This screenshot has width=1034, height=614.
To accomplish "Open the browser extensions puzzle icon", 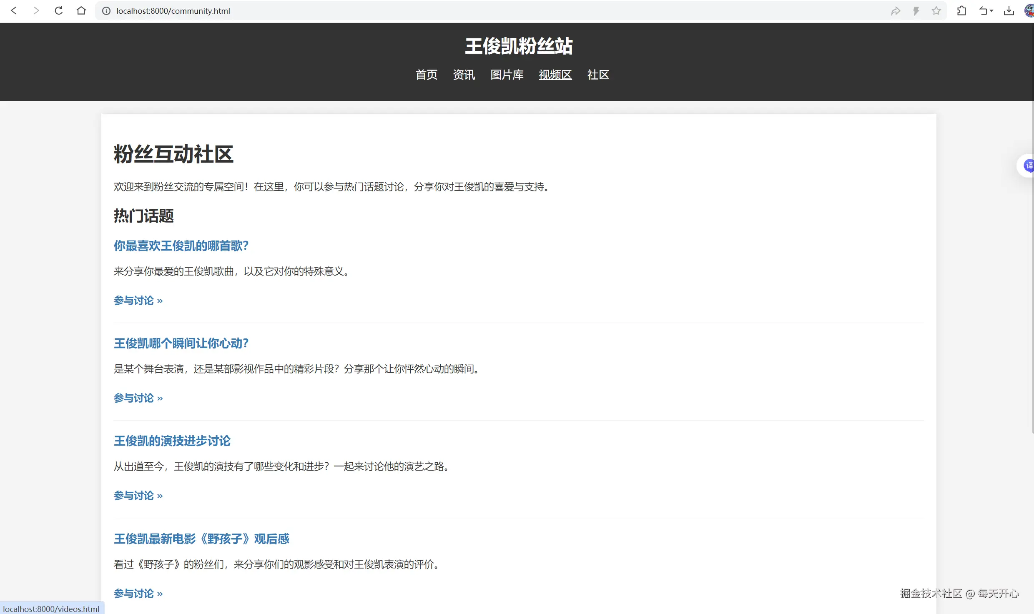I will pyautogui.click(x=962, y=11).
